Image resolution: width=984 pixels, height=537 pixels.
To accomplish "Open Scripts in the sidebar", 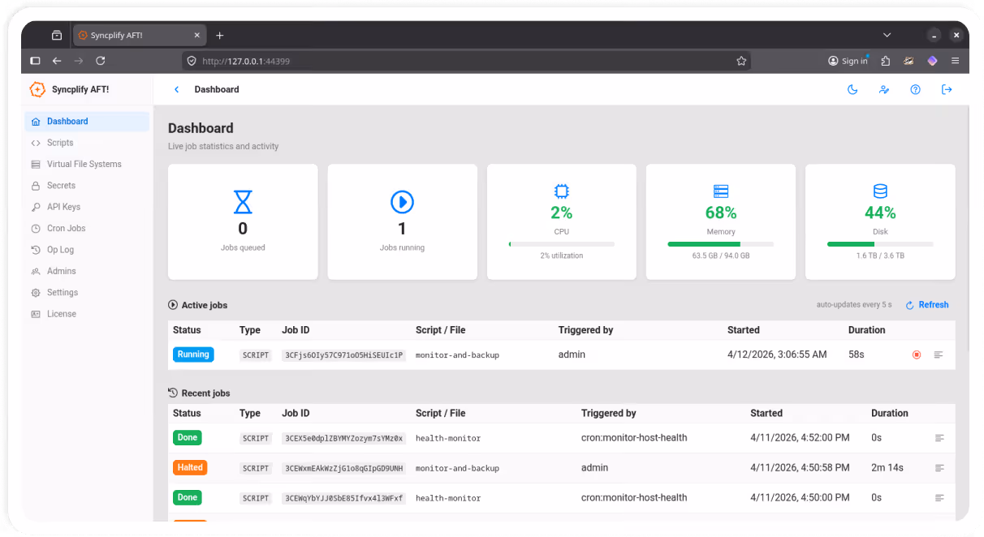I will coord(87,143).
